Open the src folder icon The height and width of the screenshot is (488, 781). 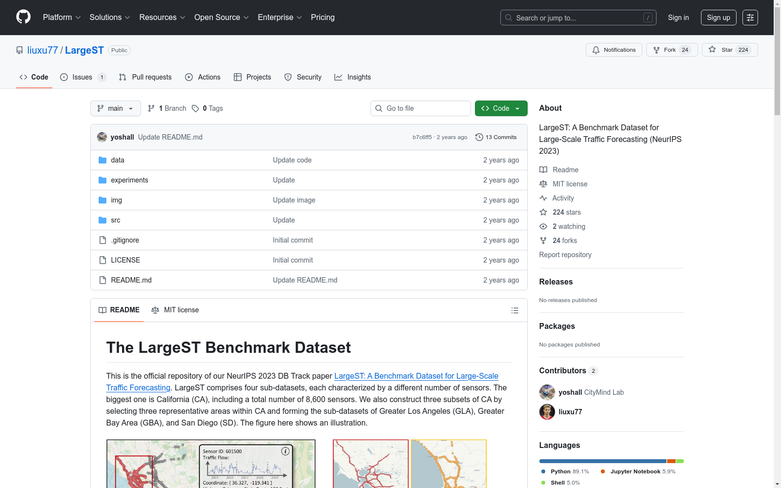103,220
